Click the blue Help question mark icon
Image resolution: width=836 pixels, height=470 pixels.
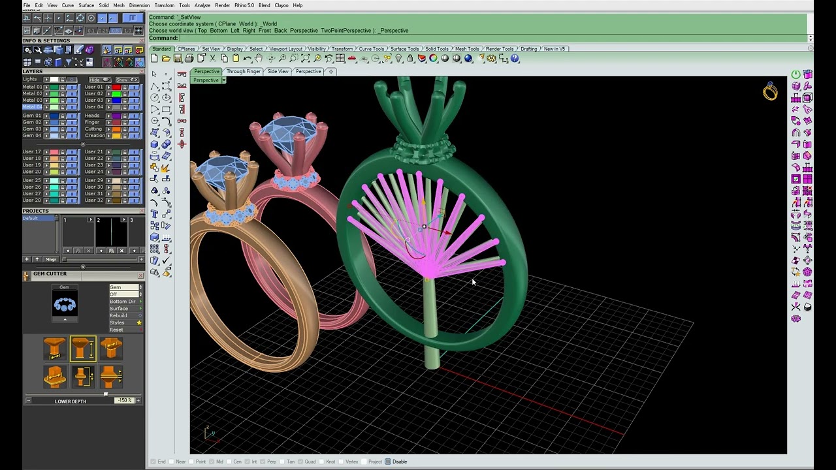pyautogui.click(x=515, y=59)
